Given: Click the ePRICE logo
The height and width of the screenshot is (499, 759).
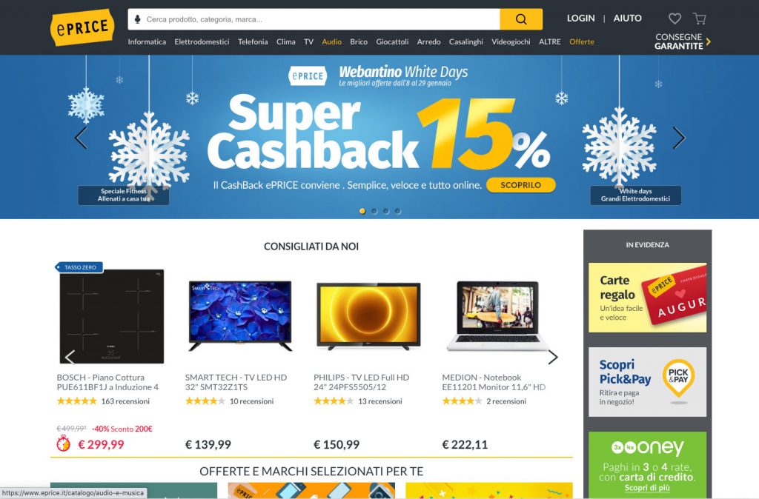Looking at the screenshot, I should 82,27.
